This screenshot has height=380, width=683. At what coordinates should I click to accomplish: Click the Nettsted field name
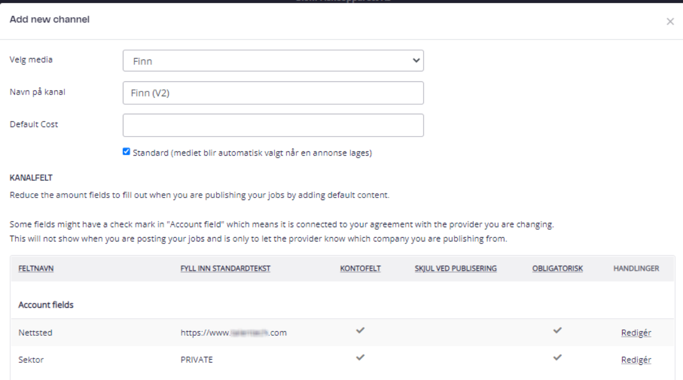tap(35, 333)
